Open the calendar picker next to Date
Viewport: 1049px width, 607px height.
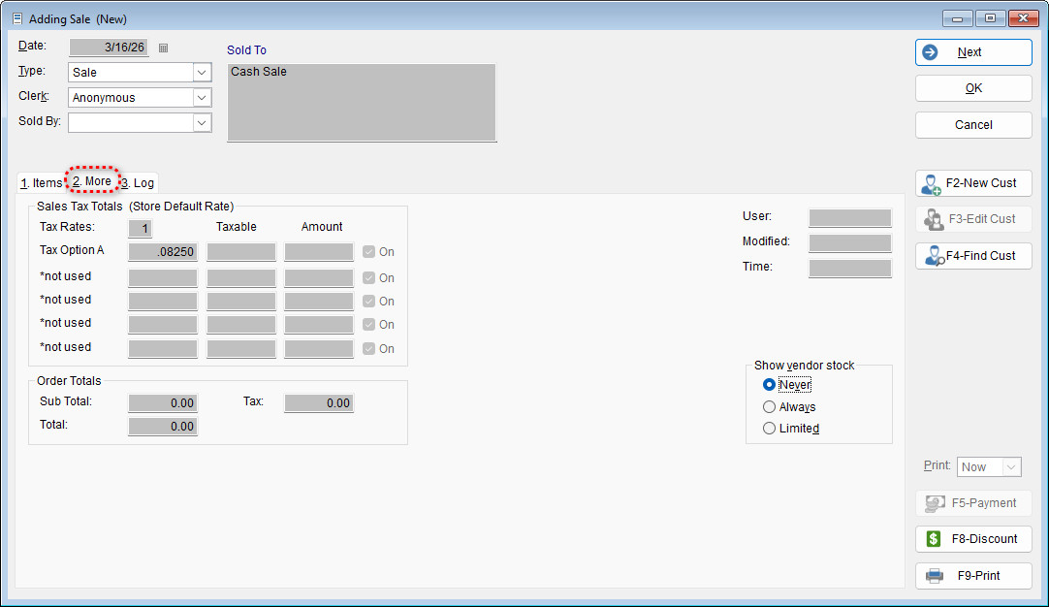coord(163,48)
